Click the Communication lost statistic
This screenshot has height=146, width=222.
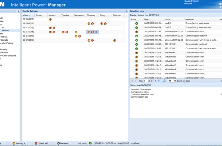[139, 97]
